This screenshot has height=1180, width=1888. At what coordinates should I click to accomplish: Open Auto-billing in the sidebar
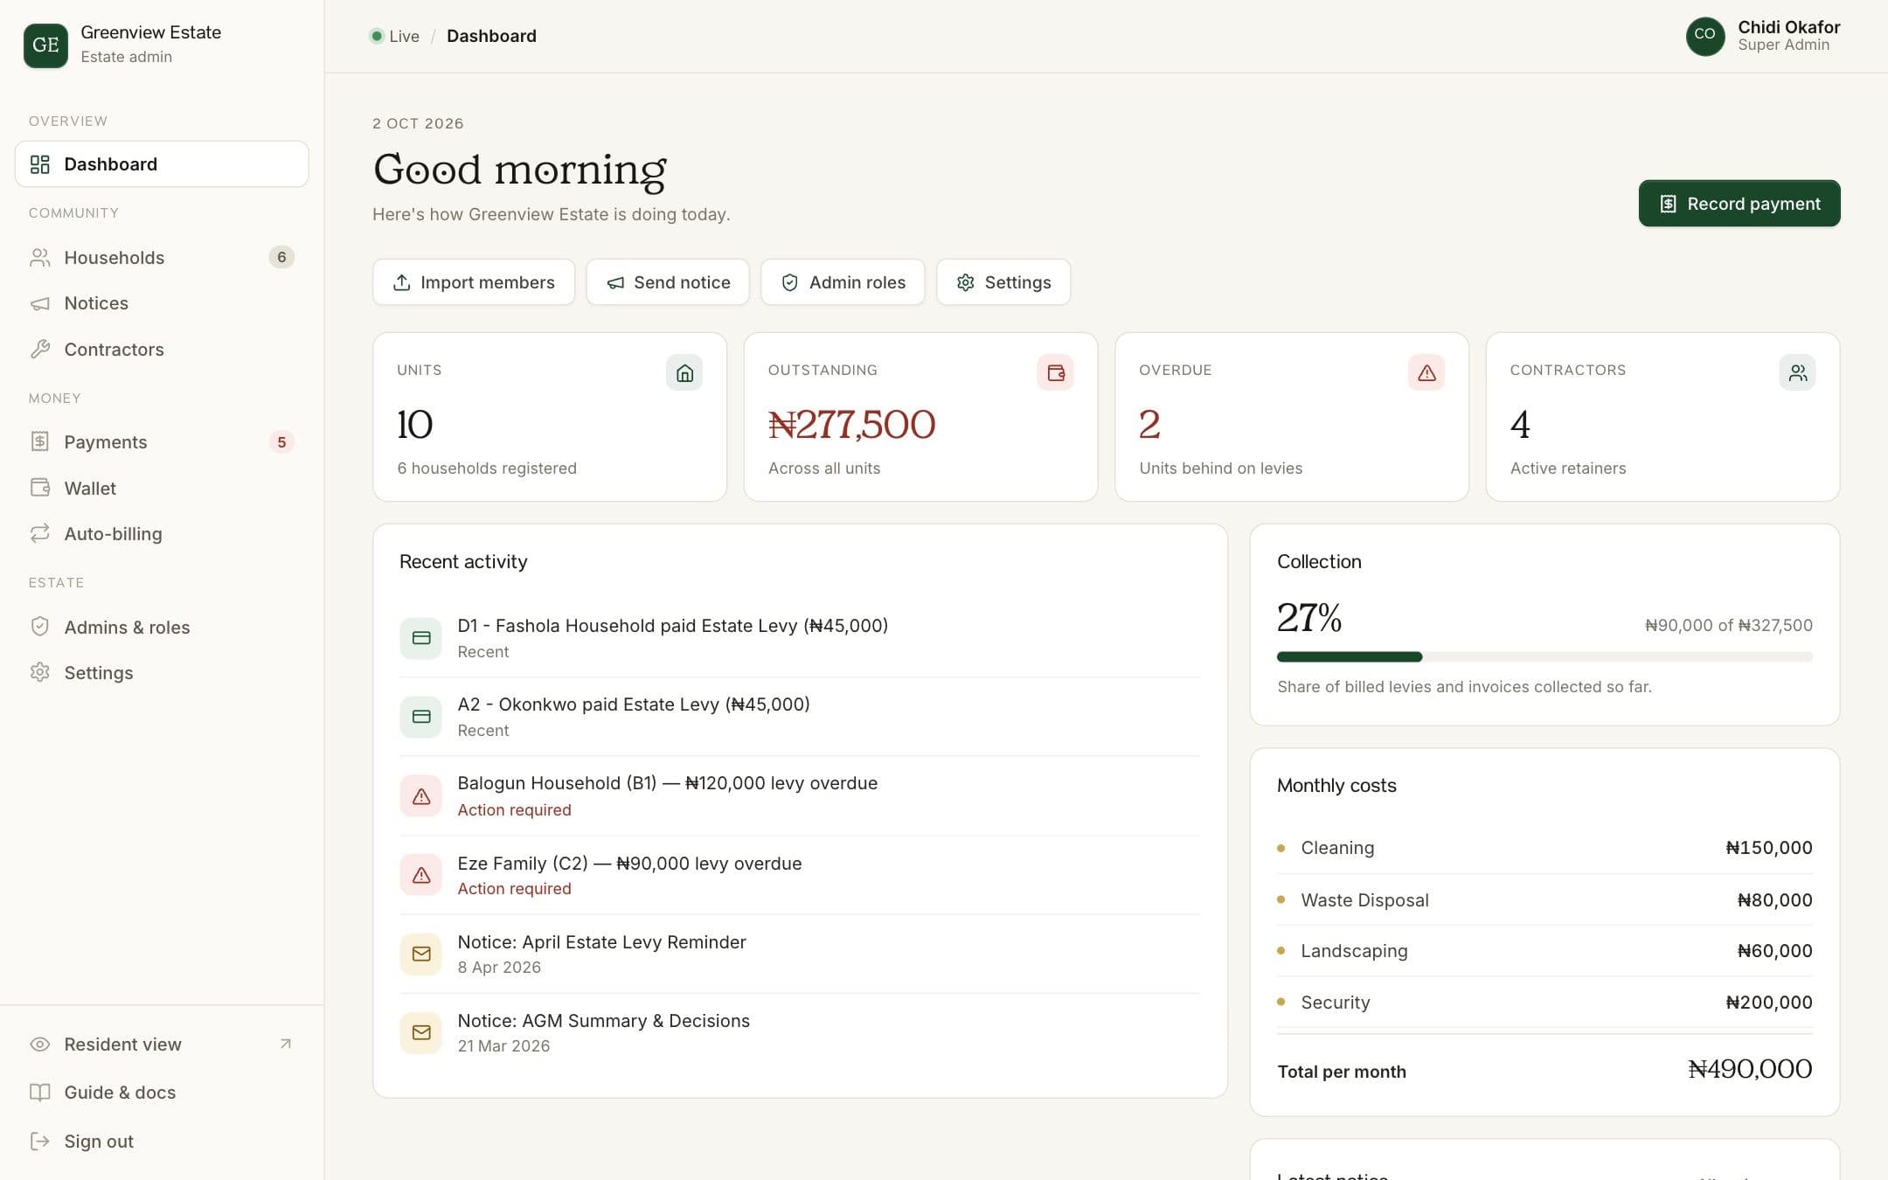pos(162,534)
